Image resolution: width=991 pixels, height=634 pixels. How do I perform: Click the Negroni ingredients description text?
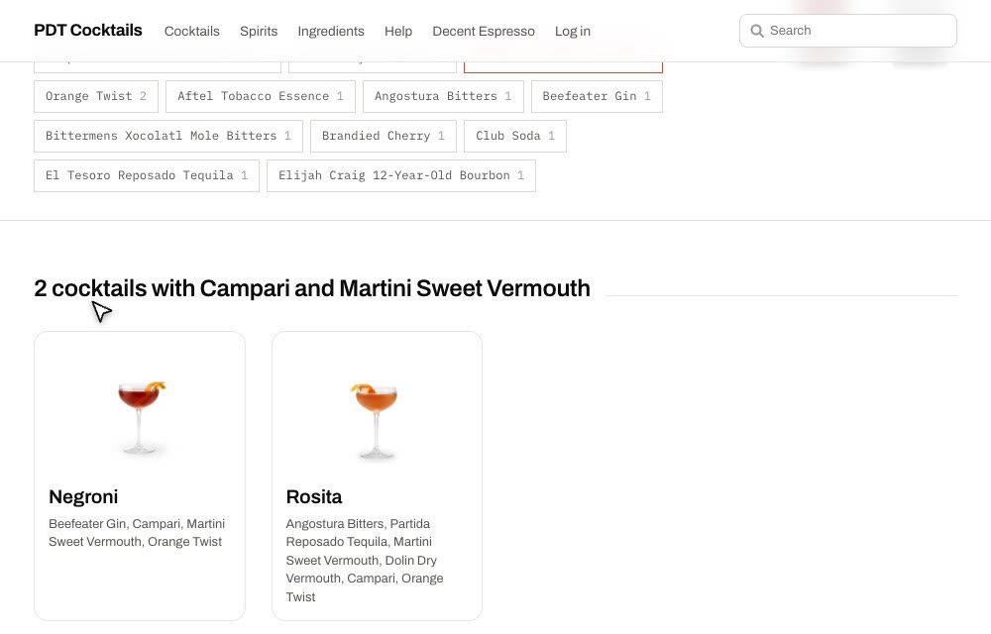click(x=137, y=533)
